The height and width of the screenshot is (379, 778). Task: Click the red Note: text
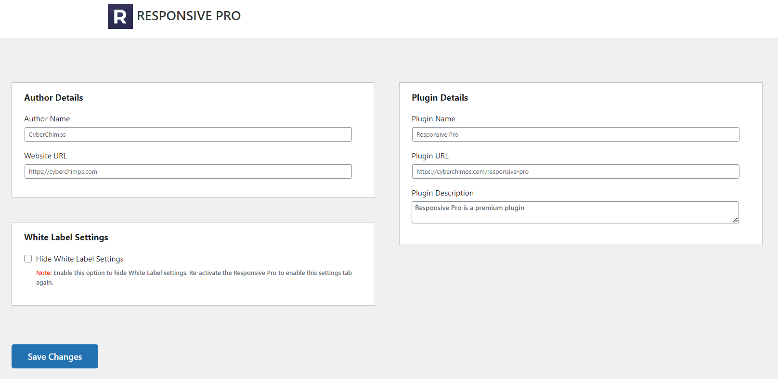(44, 273)
